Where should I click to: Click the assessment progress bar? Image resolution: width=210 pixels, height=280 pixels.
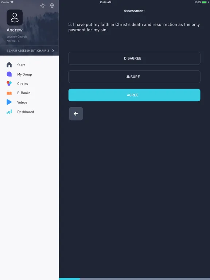tap(134, 279)
